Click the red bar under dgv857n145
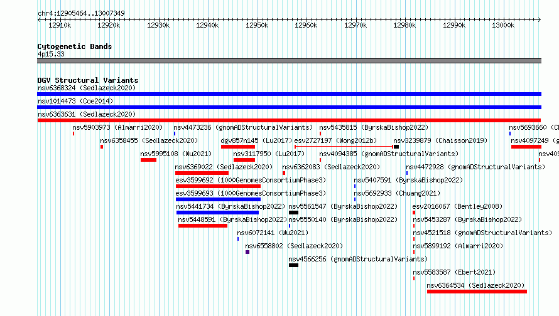The image size is (559, 316). click(238, 147)
